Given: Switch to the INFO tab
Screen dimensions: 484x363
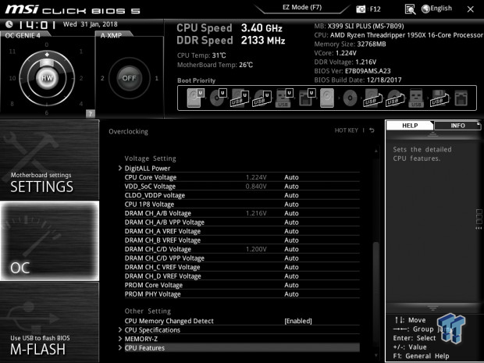Looking at the screenshot, I should tap(457, 126).
